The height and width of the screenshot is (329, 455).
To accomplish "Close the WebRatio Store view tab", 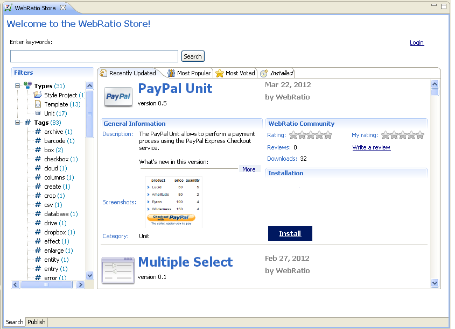I will tap(63, 8).
